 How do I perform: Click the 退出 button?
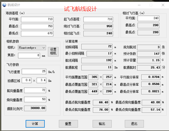134,124
